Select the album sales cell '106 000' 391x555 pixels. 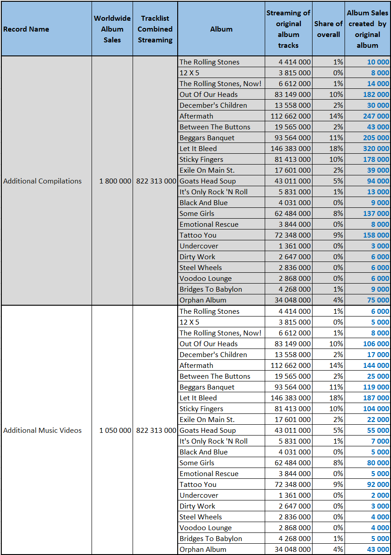click(x=368, y=344)
